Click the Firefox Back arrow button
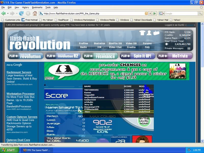Screen dimensions: 204x153 (4, 13)
